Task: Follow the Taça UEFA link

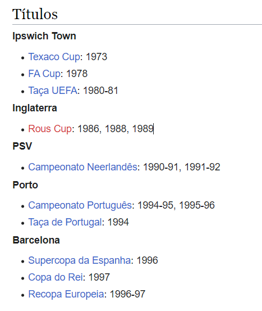Action: pos(53,91)
